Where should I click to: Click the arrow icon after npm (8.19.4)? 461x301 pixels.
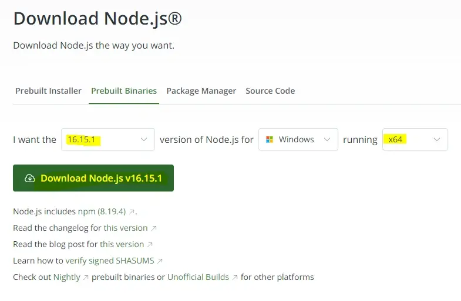tap(132, 211)
